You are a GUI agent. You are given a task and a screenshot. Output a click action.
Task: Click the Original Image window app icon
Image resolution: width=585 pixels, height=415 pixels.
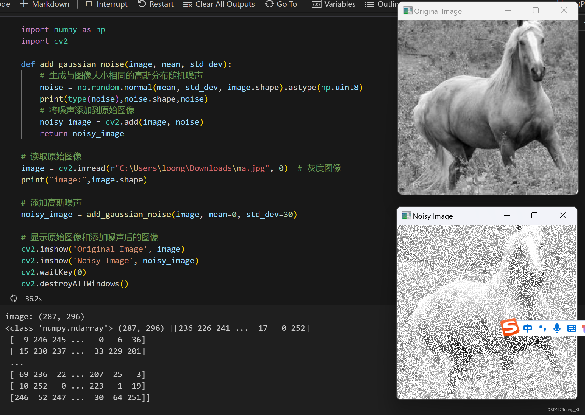click(407, 11)
